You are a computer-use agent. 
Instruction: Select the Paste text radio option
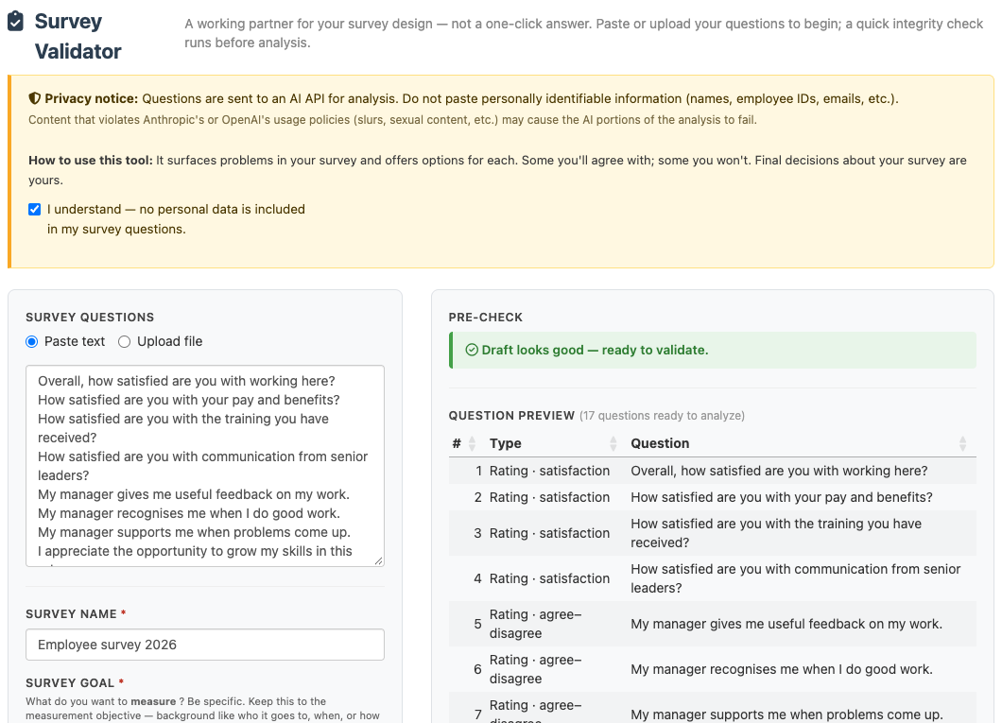click(32, 342)
